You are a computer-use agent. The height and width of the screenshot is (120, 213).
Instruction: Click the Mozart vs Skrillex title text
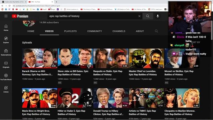179,73
